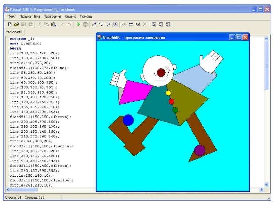
Task: Click the Save floppy disk icon
Action: [24, 24]
